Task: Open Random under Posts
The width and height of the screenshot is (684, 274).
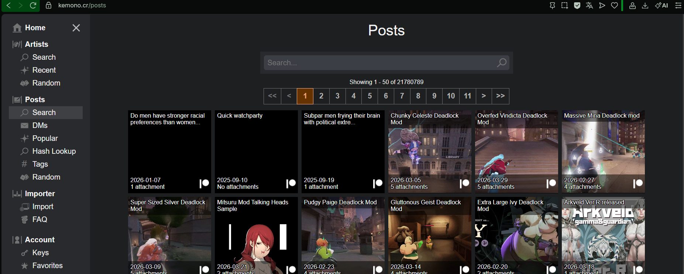Action: coord(46,177)
